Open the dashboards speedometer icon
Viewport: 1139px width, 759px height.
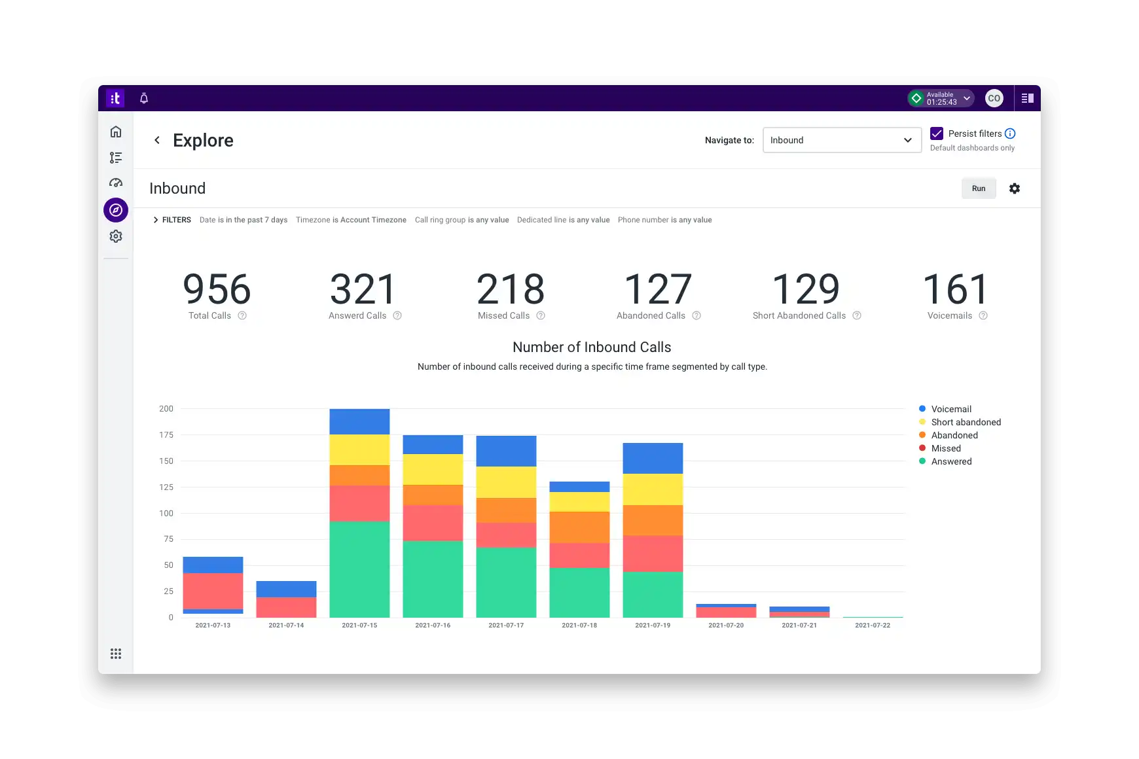point(116,183)
